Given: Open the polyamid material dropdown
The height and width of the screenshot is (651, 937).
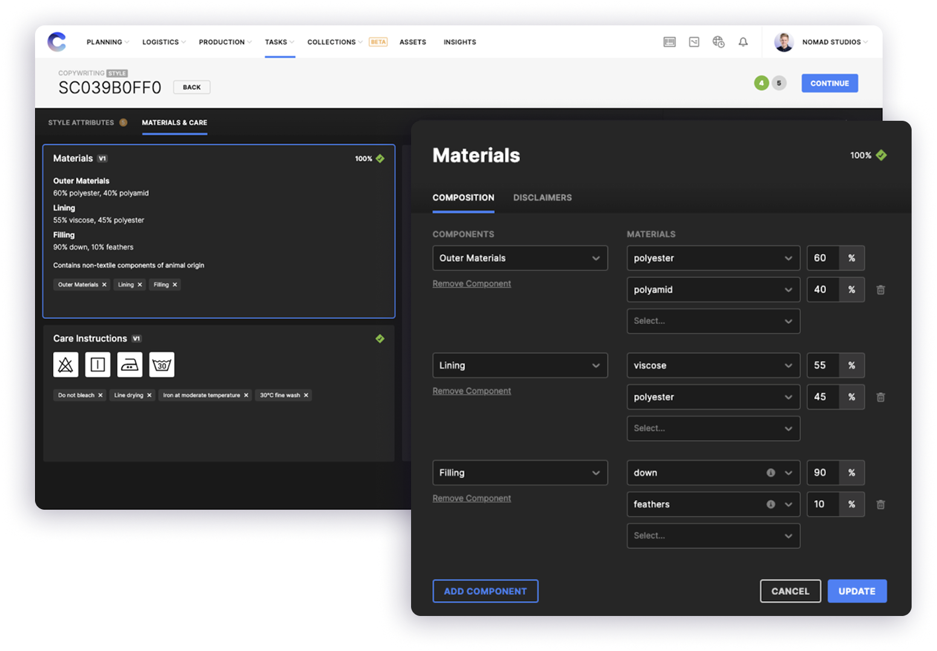Looking at the screenshot, I should (713, 290).
